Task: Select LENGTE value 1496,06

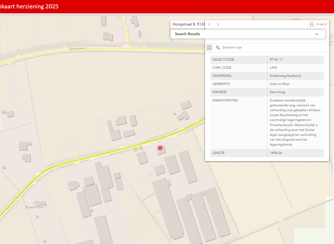Action: [276, 153]
